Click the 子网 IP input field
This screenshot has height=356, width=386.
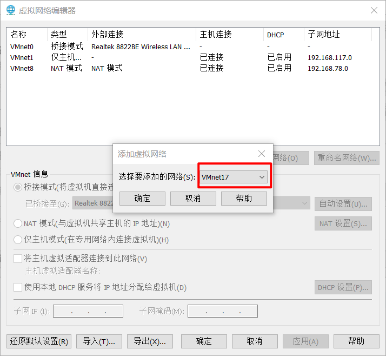point(88,311)
